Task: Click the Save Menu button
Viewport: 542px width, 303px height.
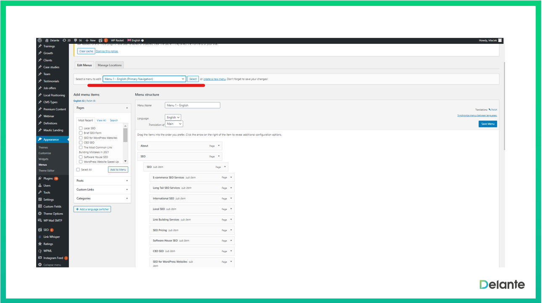Action: click(x=487, y=124)
